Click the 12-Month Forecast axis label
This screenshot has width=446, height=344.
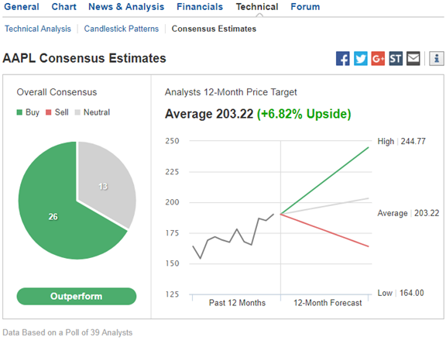click(328, 303)
